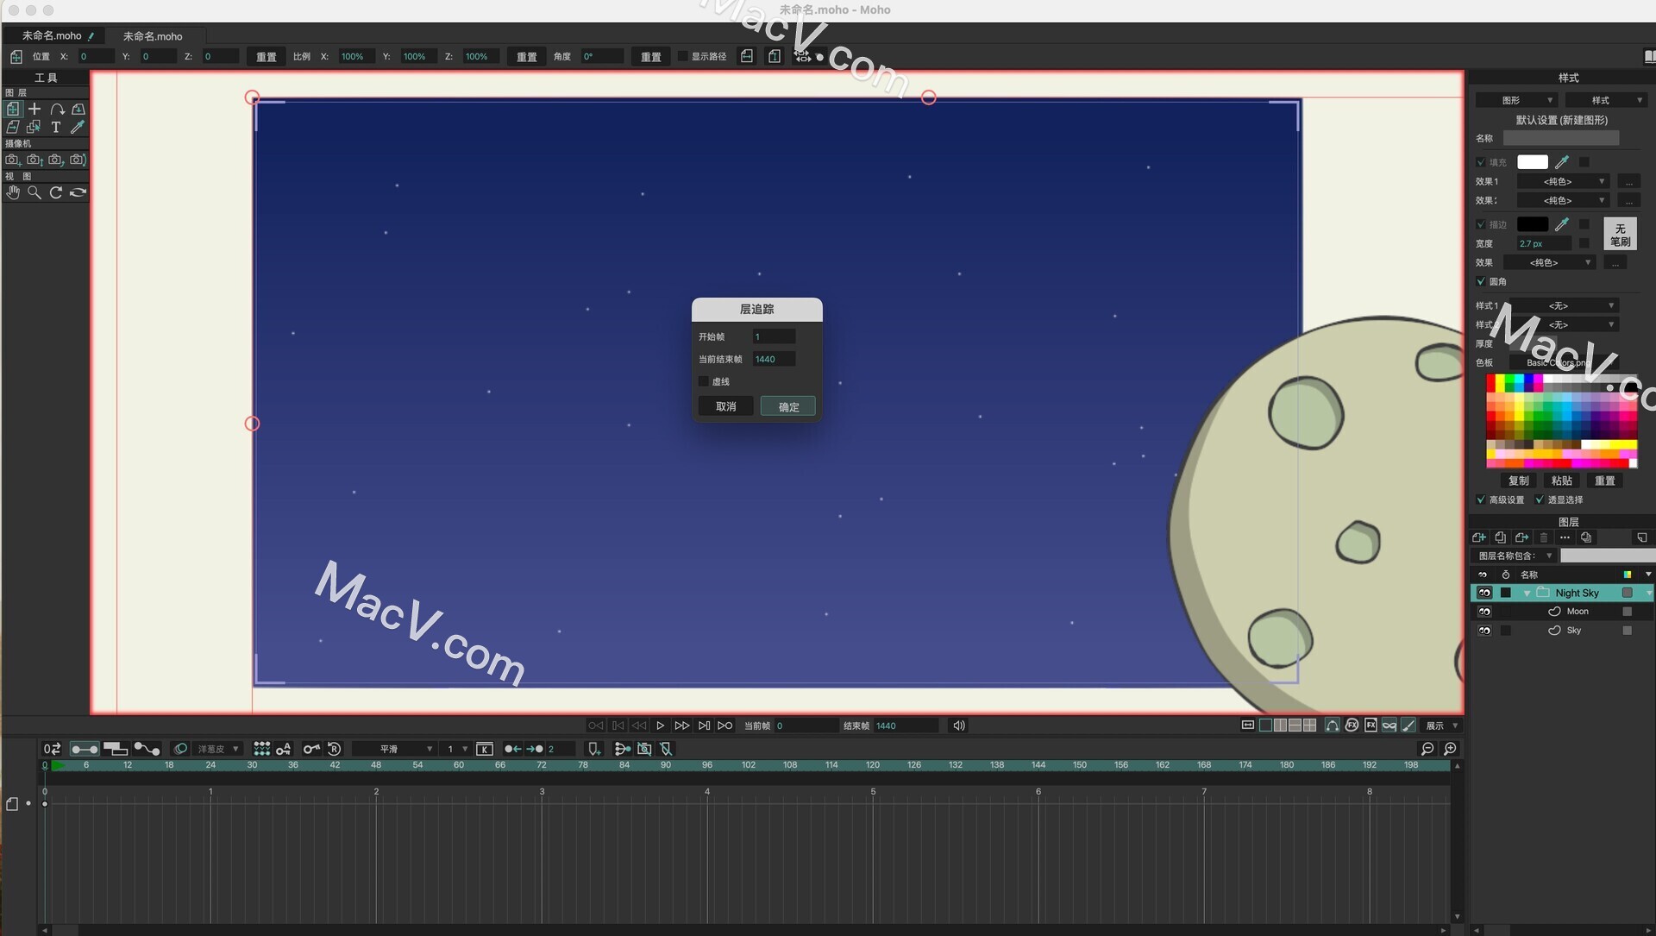
Task: Open the 平滑 interpolation dropdown
Action: coord(395,749)
